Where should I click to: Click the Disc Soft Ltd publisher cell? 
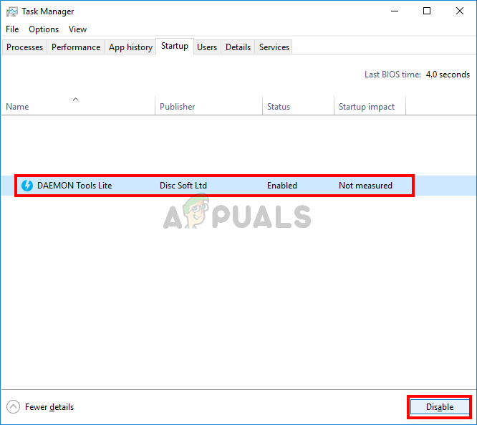pyautogui.click(x=183, y=186)
